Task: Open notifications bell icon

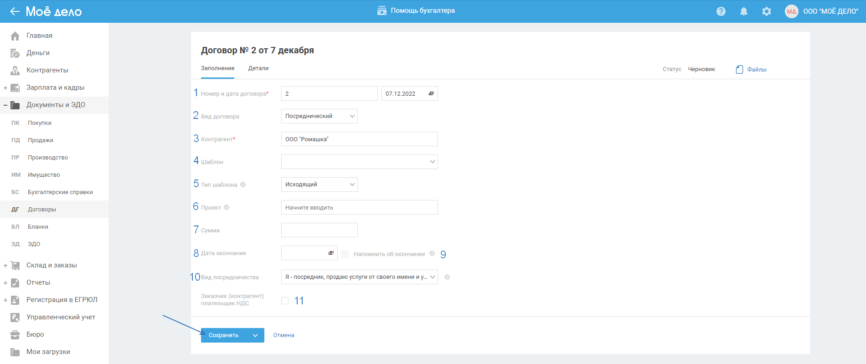Action: click(743, 11)
